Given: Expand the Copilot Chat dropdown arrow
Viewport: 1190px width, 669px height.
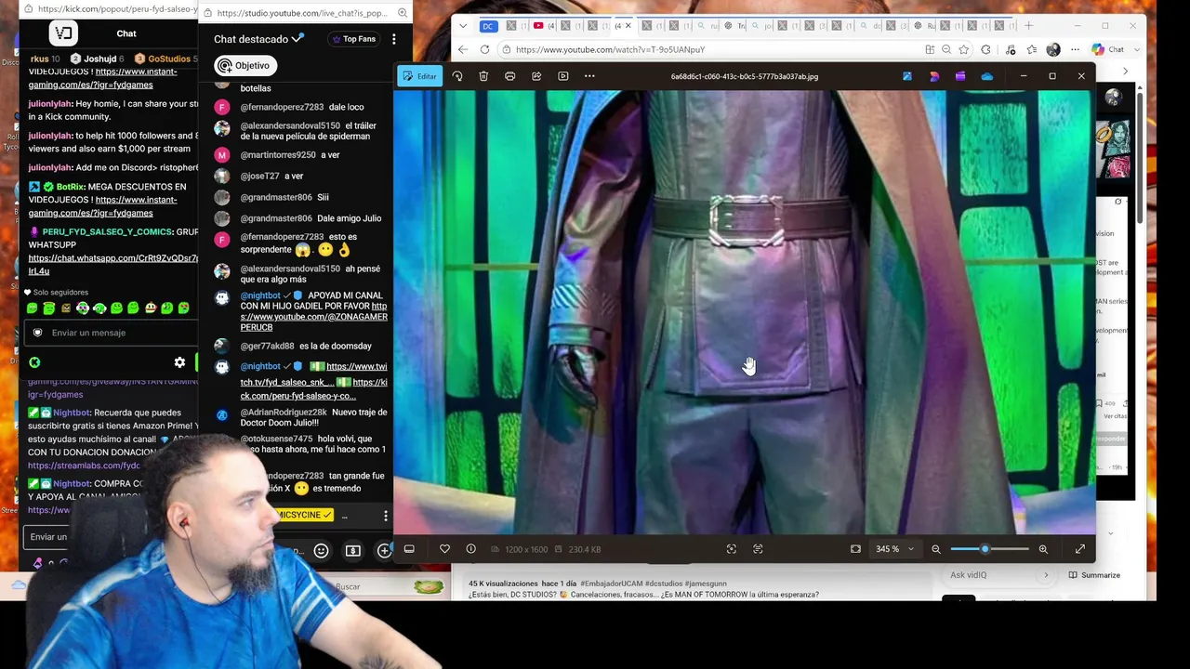Looking at the screenshot, I should [1138, 49].
